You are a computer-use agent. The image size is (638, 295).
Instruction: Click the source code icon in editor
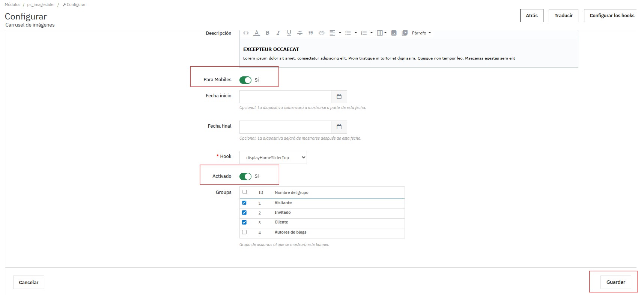click(x=246, y=33)
